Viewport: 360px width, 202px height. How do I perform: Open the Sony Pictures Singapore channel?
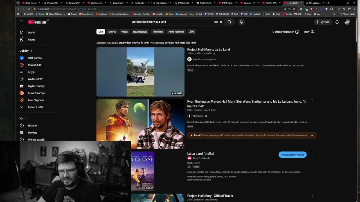(x=204, y=59)
